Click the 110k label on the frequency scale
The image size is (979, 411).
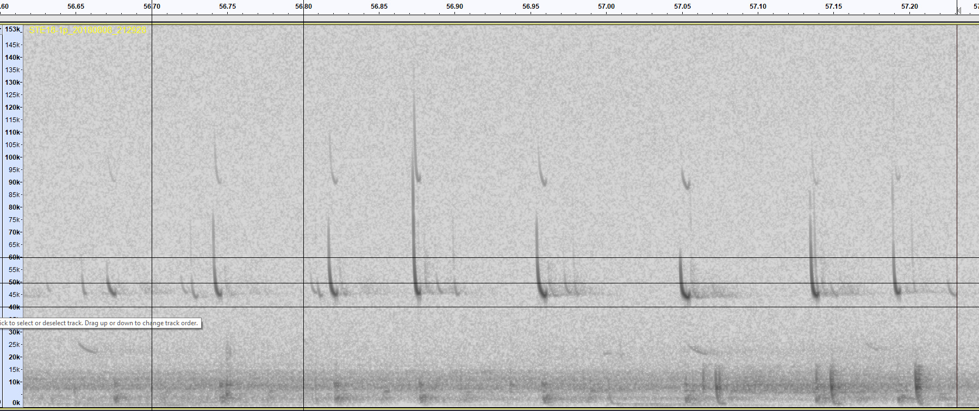[13, 132]
